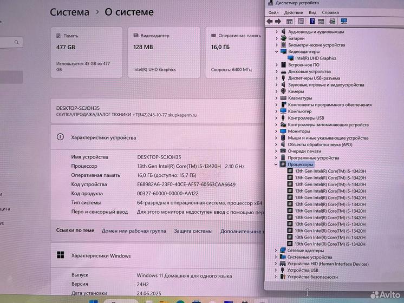Select the Встроенное ПО chip icon
This screenshot has height=303, width=404.
tap(283, 64)
